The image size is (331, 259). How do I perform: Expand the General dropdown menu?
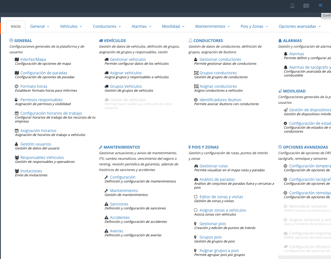(x=40, y=26)
